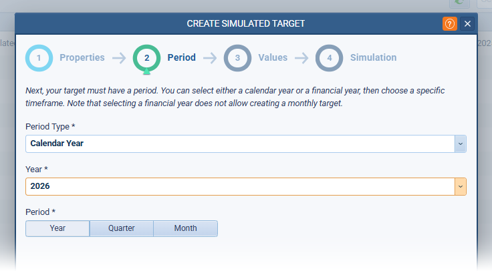Screen dimensions: 492x271
Task: Jump to the Simulation step label
Action: point(373,58)
